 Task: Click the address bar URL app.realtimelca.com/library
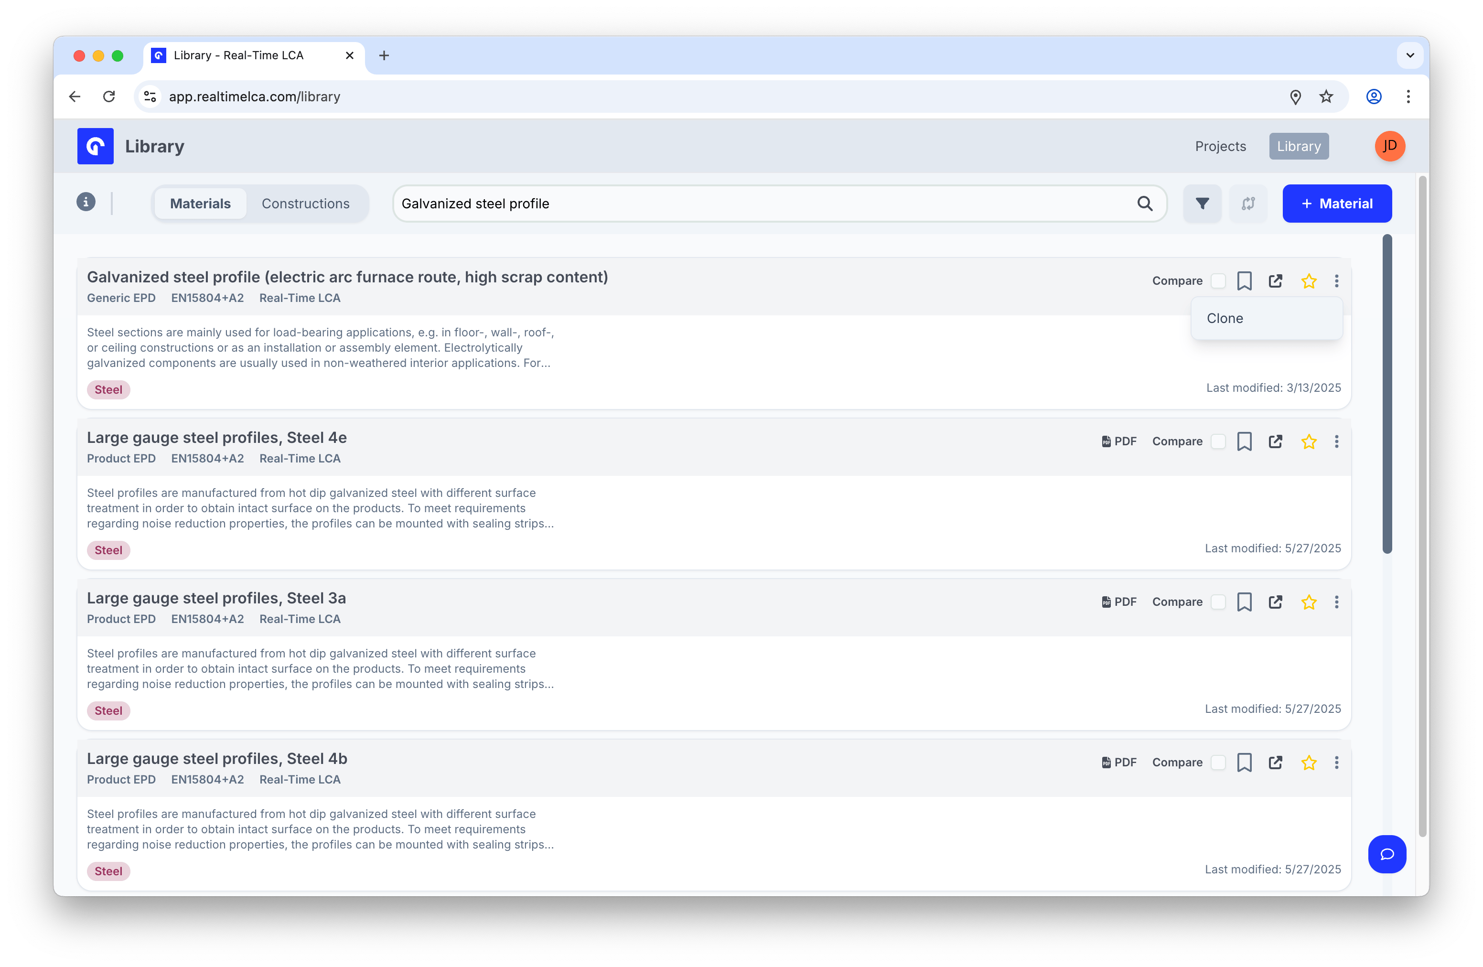(254, 97)
